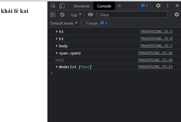Expand the NodeList [text] entry
This screenshot has width=181, height=122.
click(57, 67)
